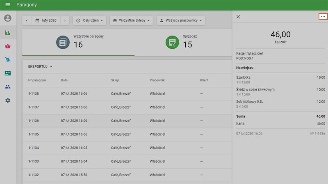This screenshot has height=184, width=328.
Task: Open the Settings gear icon
Action: pyautogui.click(x=8, y=100)
